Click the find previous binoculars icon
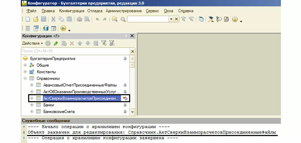301x143 pixels. click(x=191, y=19)
